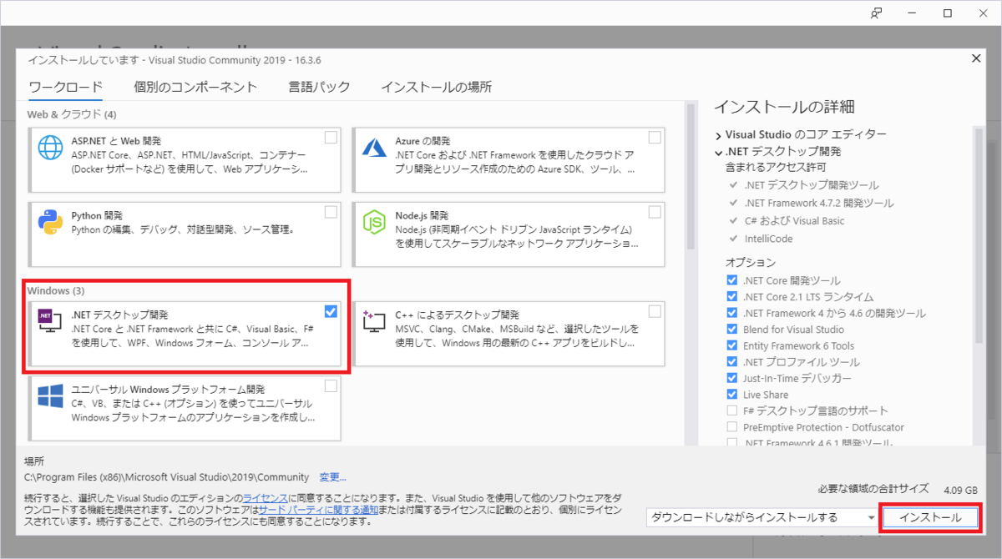Uncheck Live Share option
Viewport: 1002px width, 559px height.
pos(732,395)
